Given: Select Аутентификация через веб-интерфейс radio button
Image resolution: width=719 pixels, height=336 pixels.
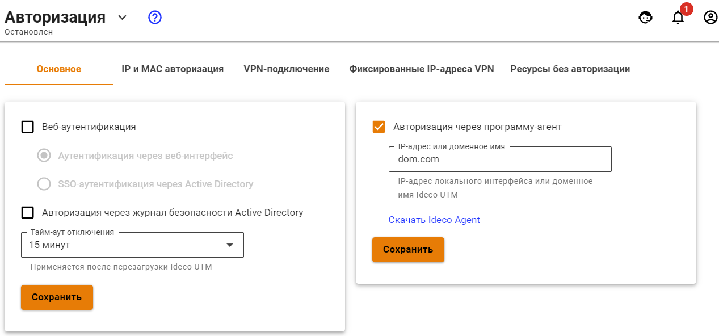Looking at the screenshot, I should click(x=44, y=156).
